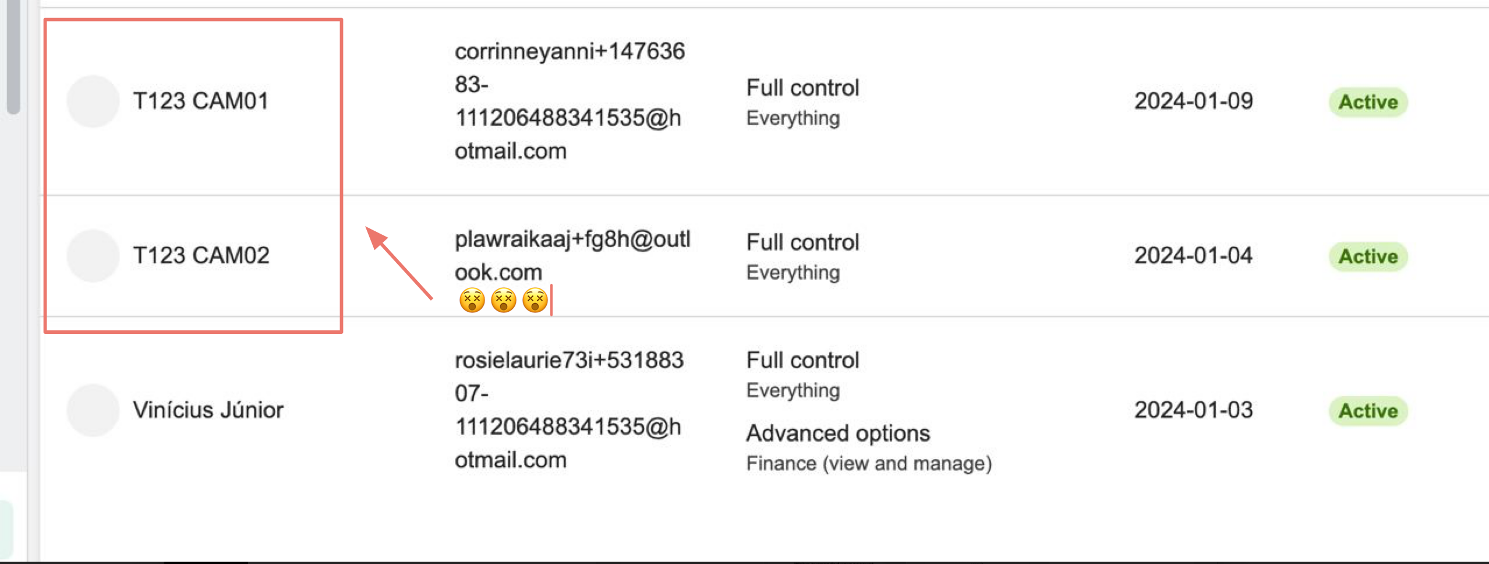Open the Vinícius Júnior user entry
The image size is (1489, 564).
tap(208, 410)
